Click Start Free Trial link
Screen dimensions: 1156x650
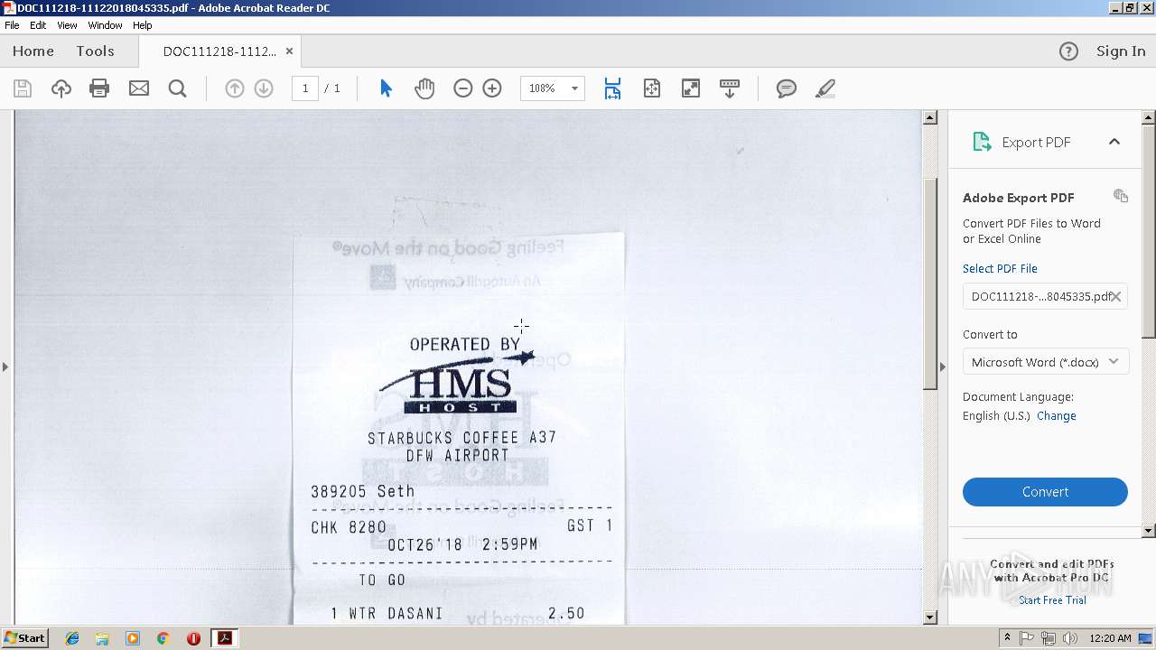tap(1052, 600)
